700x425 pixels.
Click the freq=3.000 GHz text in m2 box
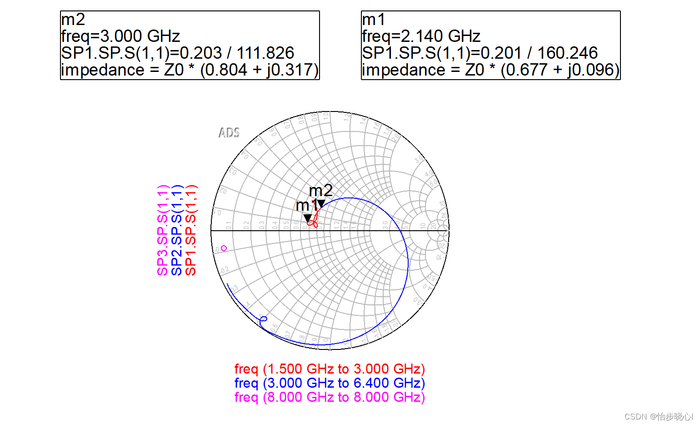pyautogui.click(x=120, y=36)
